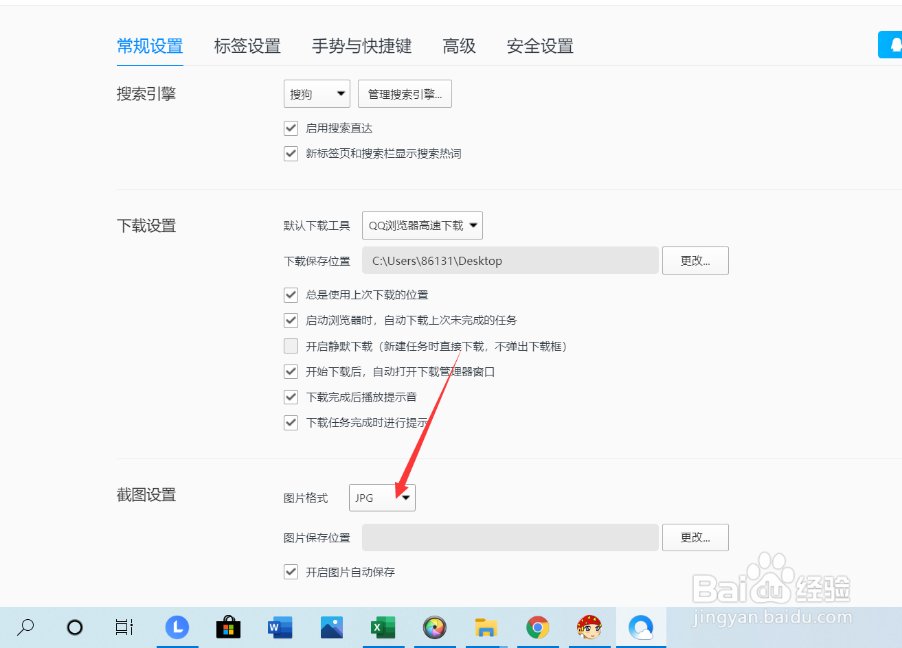902x648 pixels.
Task: Disable 下载完成后播放提示音
Action: coord(291,397)
